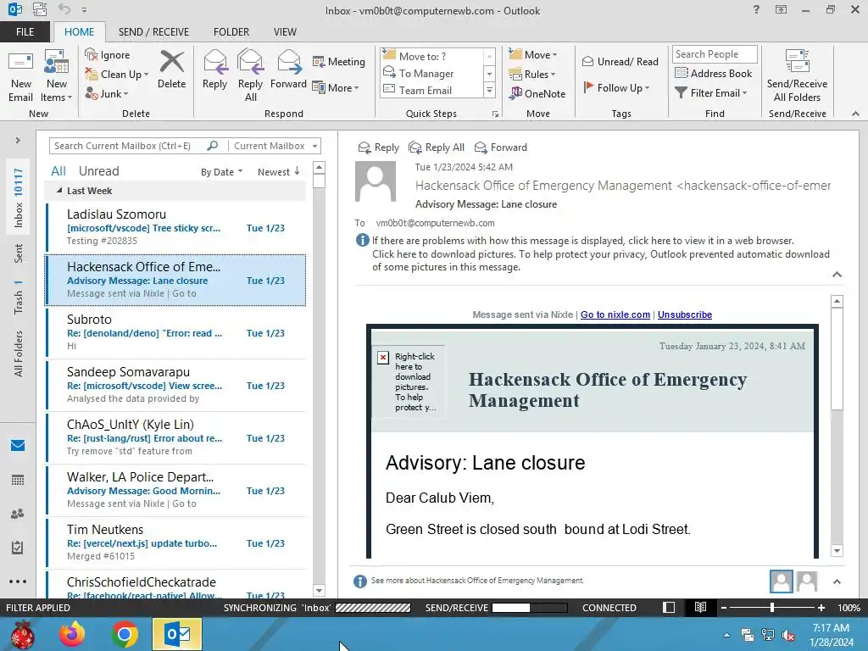This screenshot has width=868, height=651.
Task: Click the Search People field
Action: pos(715,54)
